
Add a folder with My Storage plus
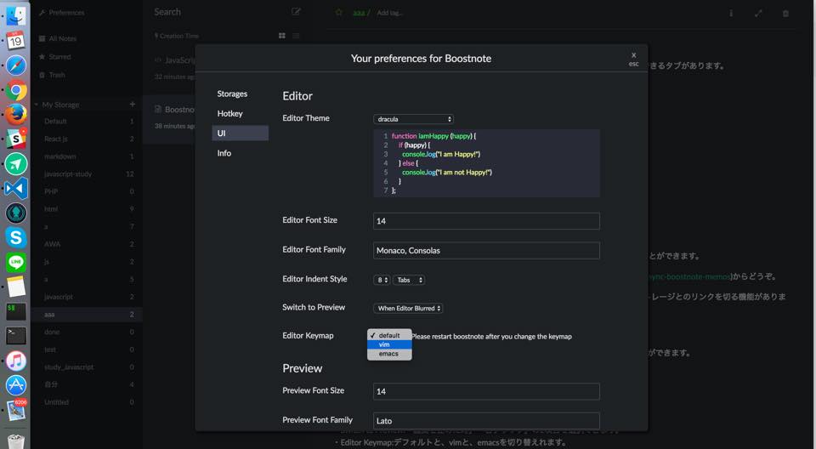tap(133, 105)
